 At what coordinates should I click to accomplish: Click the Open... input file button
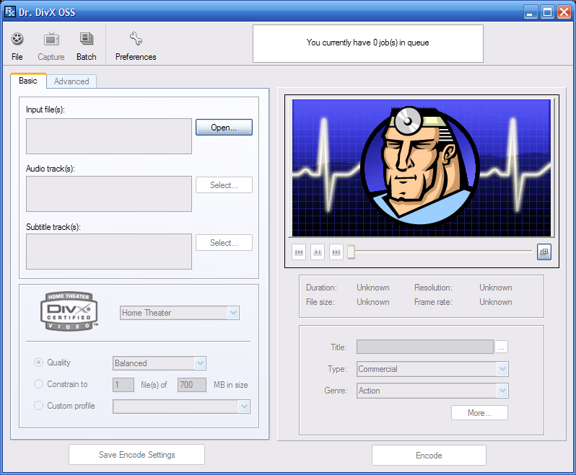point(224,128)
